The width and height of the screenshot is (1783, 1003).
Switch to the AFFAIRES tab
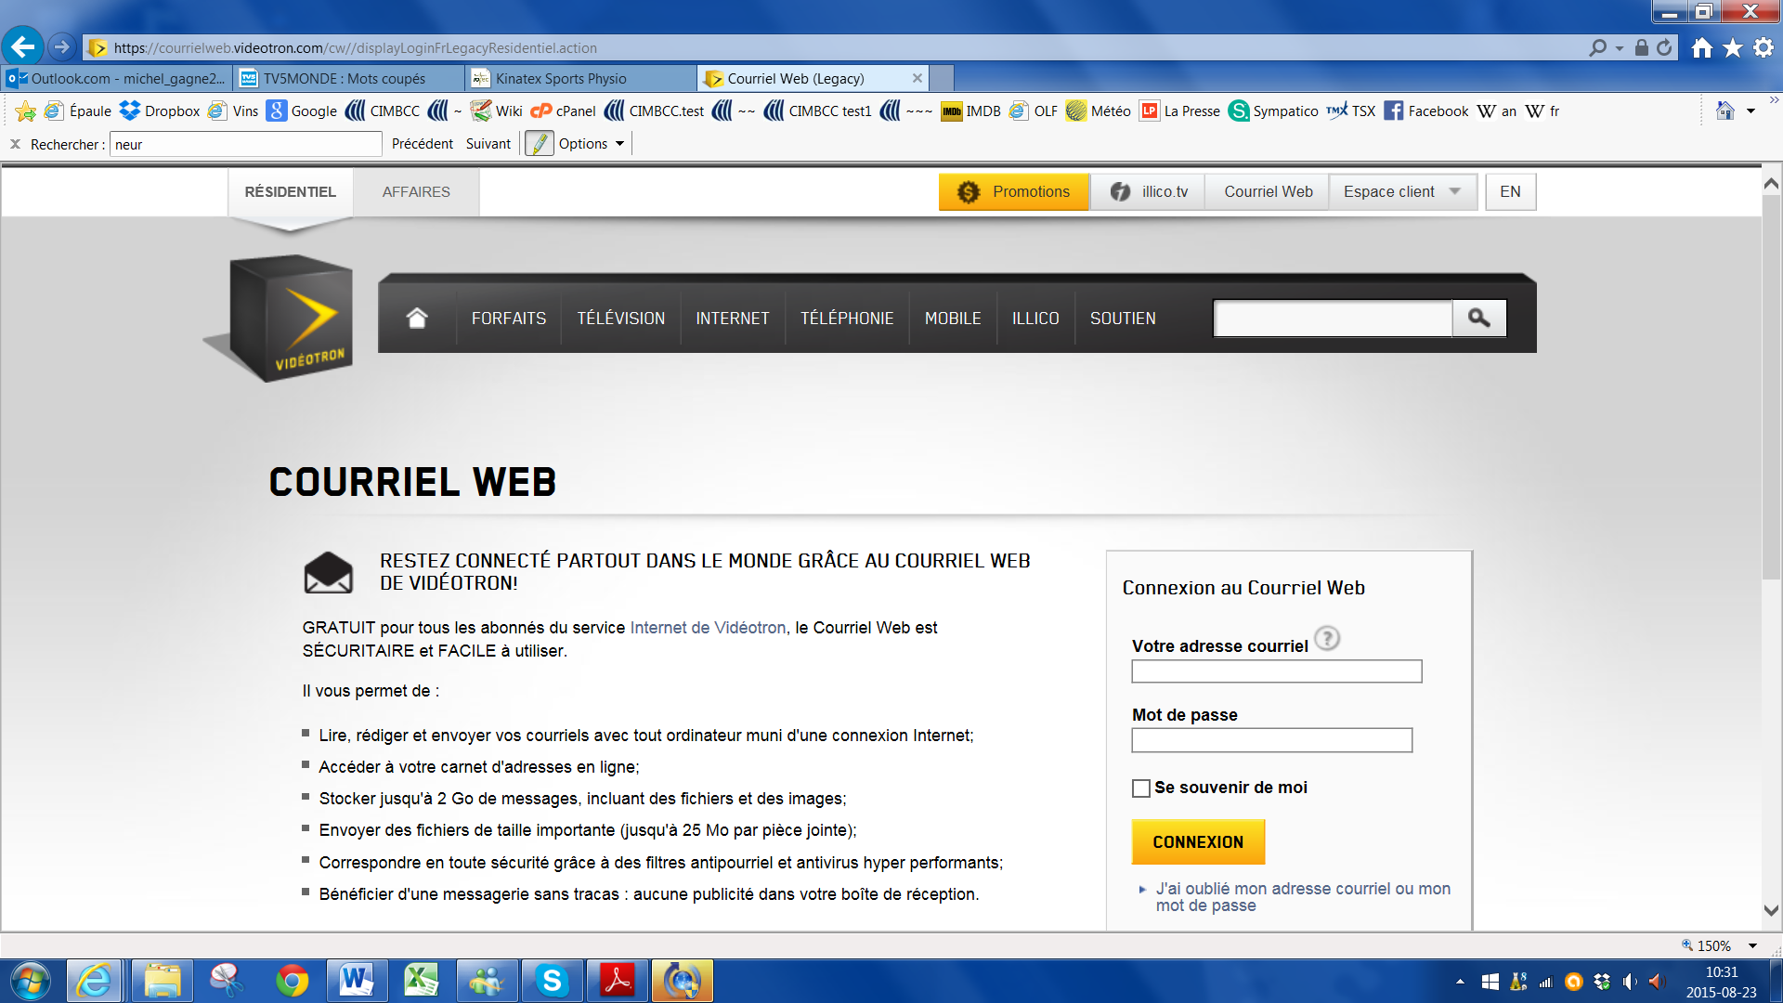pos(416,191)
